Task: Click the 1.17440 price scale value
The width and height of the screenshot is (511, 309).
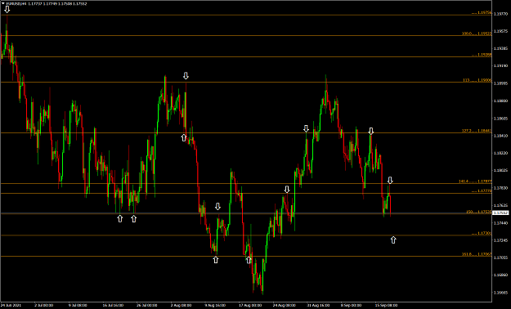Action: [x=501, y=223]
